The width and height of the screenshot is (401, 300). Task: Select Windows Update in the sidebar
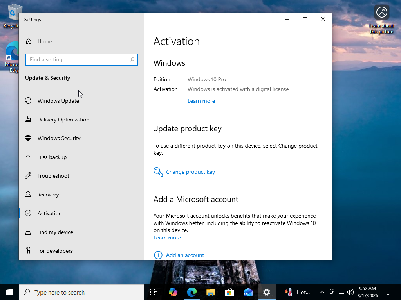point(81,101)
